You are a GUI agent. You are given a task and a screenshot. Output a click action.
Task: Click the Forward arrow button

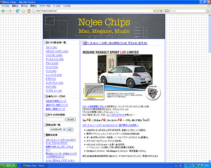coord(10,11)
